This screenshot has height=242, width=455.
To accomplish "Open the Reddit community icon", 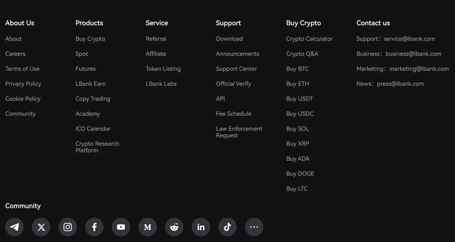I will 174,227.
